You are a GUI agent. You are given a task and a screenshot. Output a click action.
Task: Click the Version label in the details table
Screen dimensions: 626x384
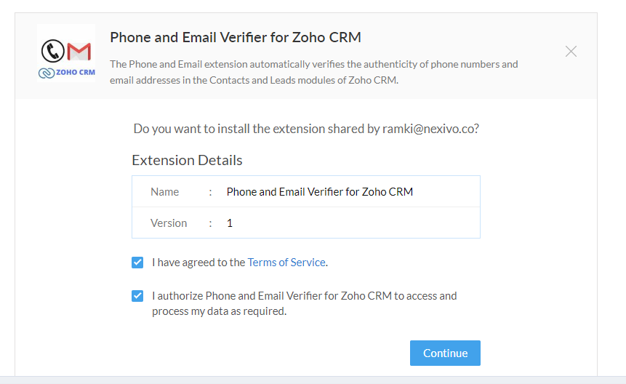click(x=169, y=223)
